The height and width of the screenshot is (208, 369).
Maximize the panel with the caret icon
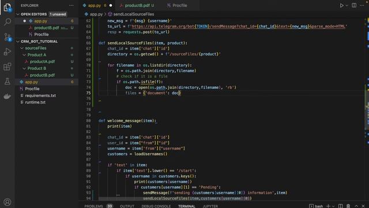356,206
